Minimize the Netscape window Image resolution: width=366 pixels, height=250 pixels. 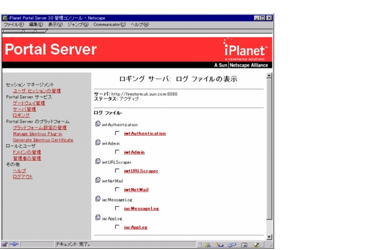tap(257, 18)
